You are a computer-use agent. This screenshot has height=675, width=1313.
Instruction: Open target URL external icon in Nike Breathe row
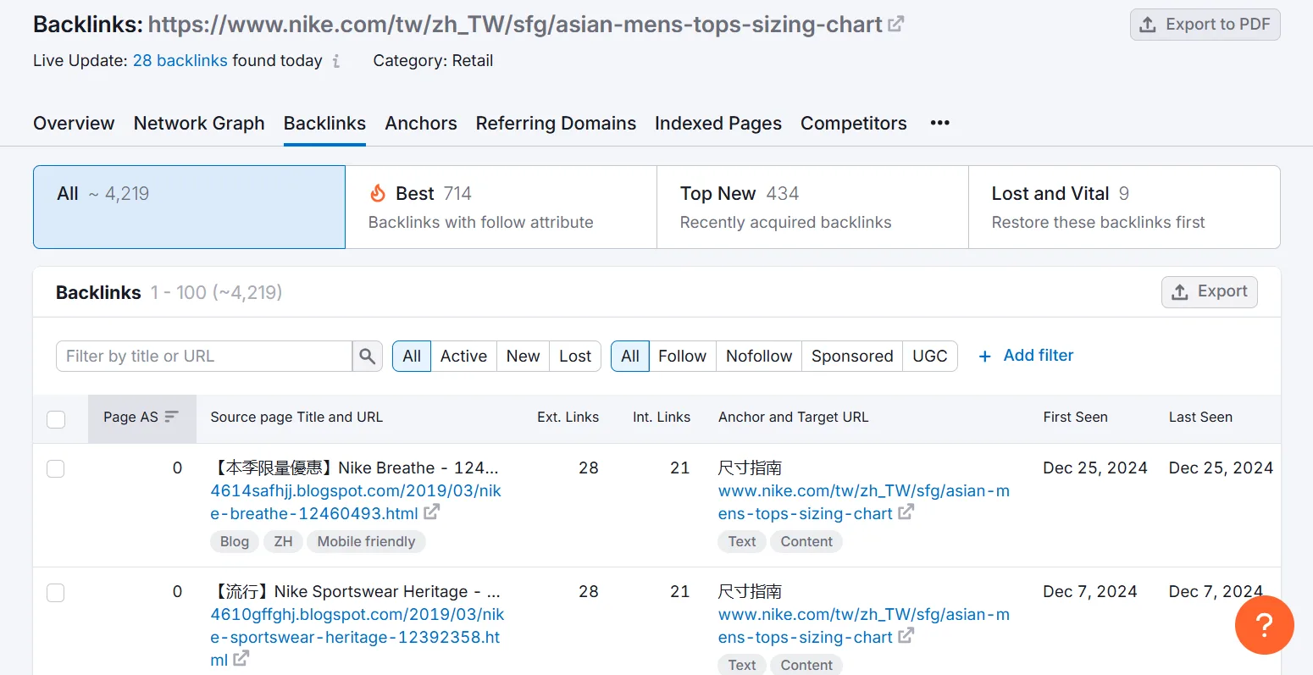click(906, 512)
